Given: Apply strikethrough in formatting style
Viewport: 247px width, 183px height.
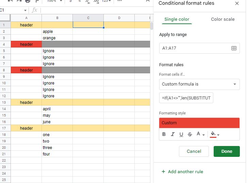Looking at the screenshot, I should click(190, 134).
